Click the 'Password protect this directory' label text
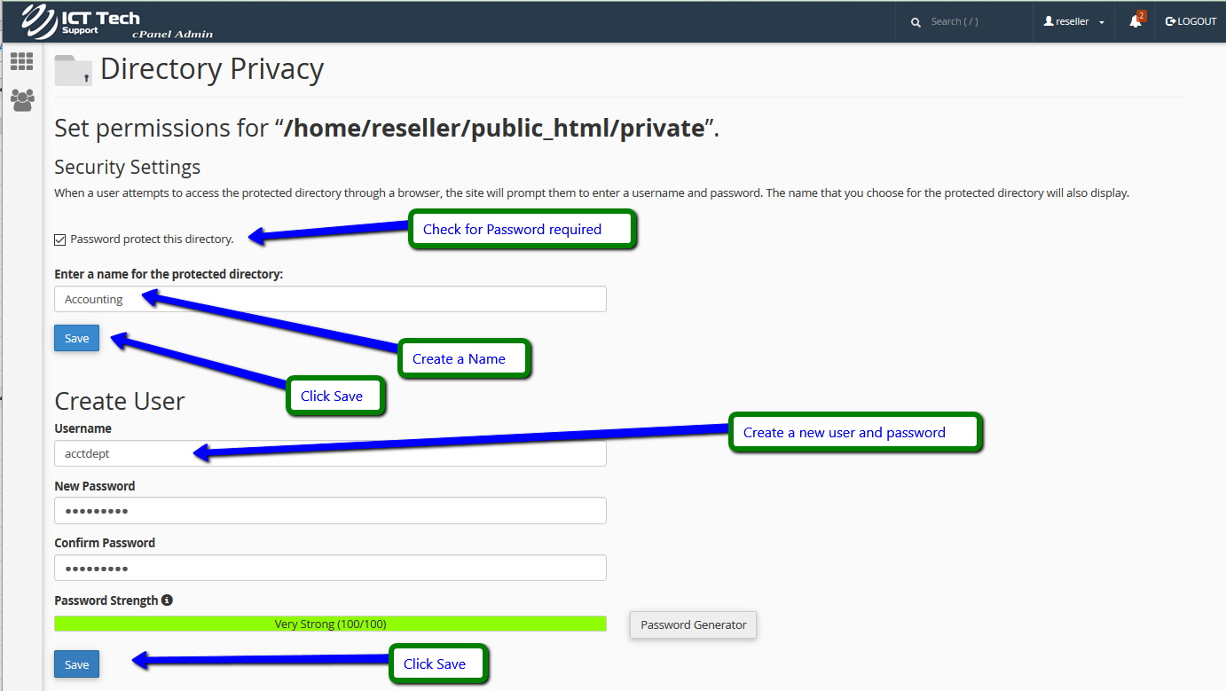1226x691 pixels. tap(152, 239)
